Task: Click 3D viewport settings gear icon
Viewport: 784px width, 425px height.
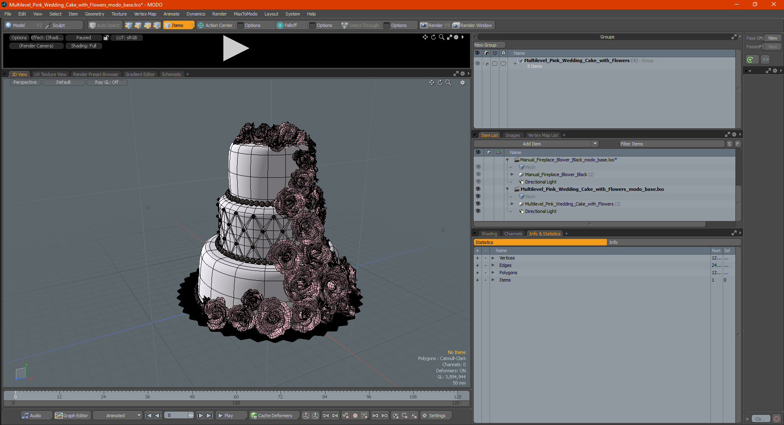Action: click(x=463, y=83)
